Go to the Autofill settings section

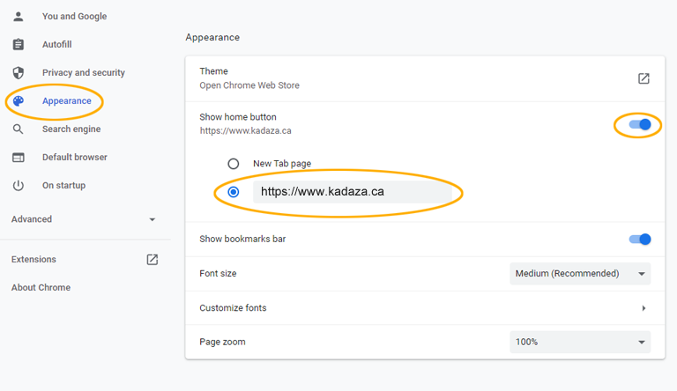click(x=57, y=44)
